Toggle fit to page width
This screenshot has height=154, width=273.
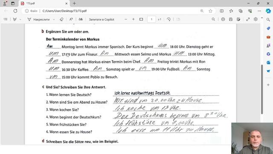141,19
